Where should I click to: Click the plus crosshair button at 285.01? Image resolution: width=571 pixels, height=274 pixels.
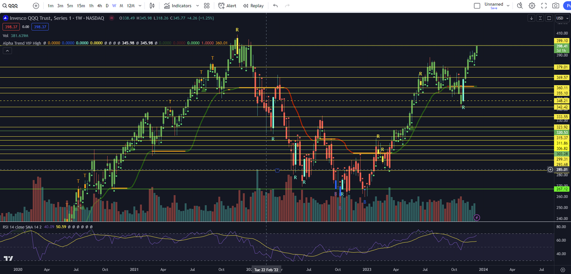[551, 170]
